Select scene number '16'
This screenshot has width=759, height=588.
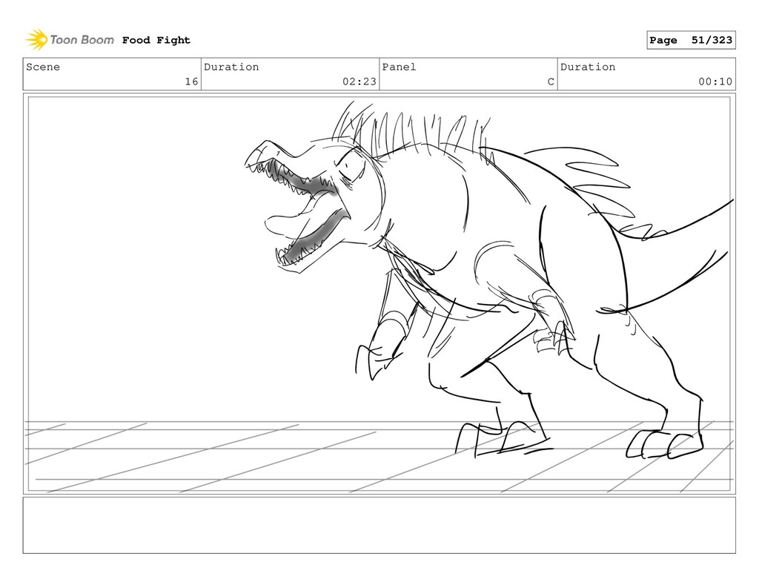[191, 82]
